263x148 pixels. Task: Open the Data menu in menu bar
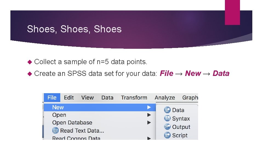coord(107,98)
